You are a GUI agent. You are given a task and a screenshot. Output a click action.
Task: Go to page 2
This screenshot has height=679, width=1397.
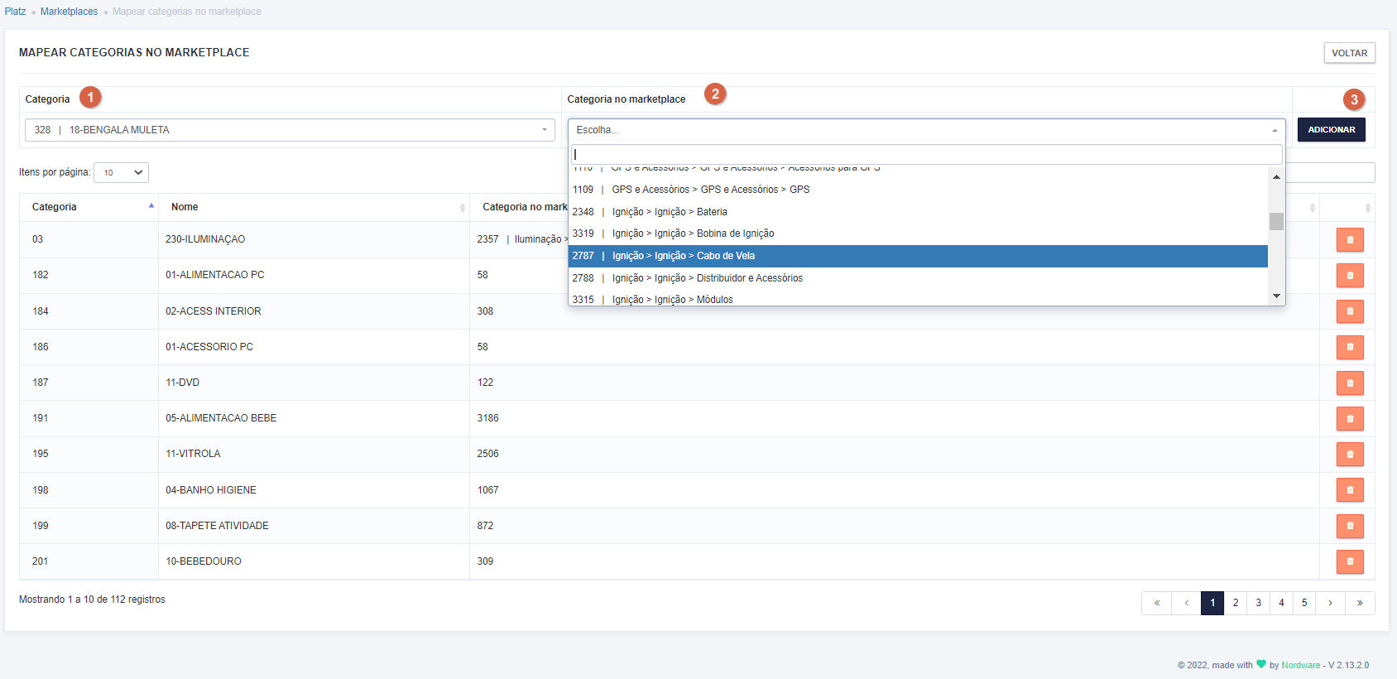1236,603
